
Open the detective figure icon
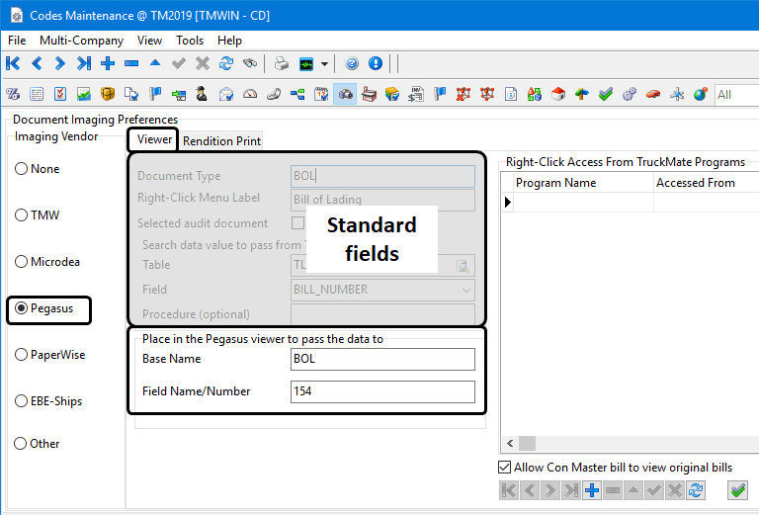(202, 94)
